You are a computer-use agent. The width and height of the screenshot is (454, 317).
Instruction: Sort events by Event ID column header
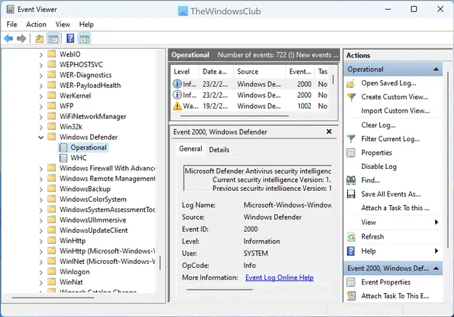click(300, 72)
